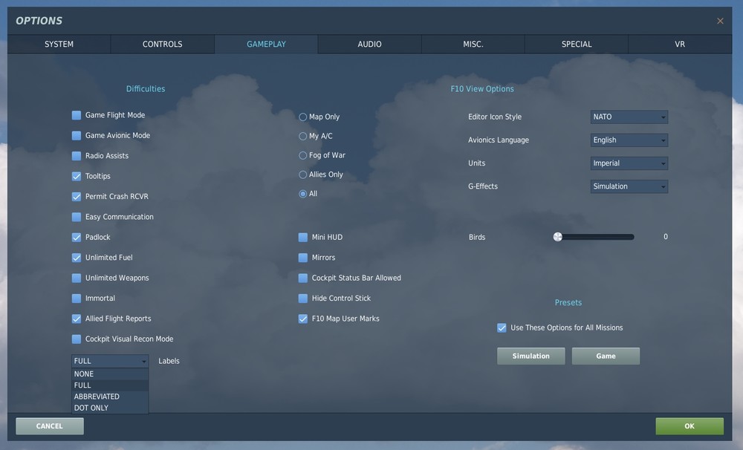This screenshot has width=743, height=450.
Task: Uncheck Use These Options for All Missions
Action: (502, 327)
